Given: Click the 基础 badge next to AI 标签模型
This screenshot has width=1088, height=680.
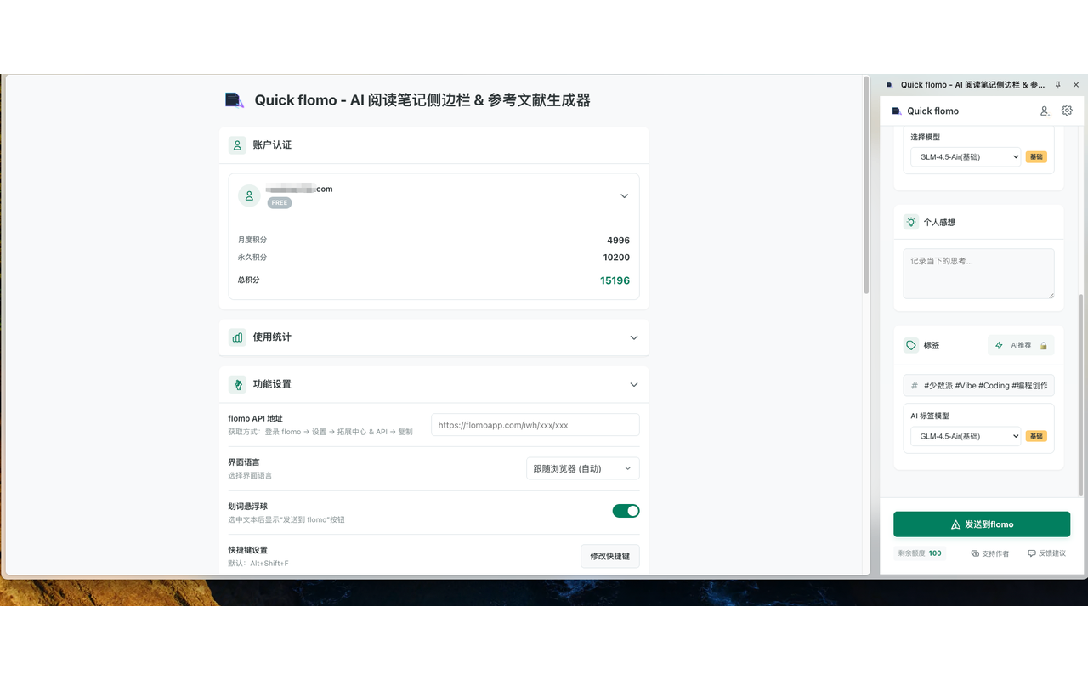Looking at the screenshot, I should (1036, 436).
